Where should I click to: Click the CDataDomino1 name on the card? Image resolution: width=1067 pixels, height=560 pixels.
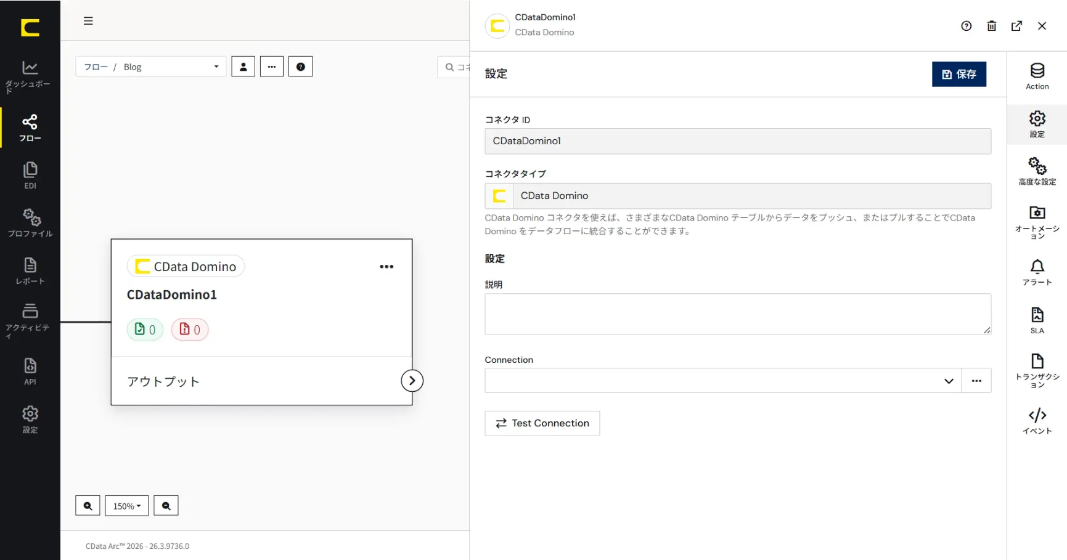pyautogui.click(x=172, y=294)
